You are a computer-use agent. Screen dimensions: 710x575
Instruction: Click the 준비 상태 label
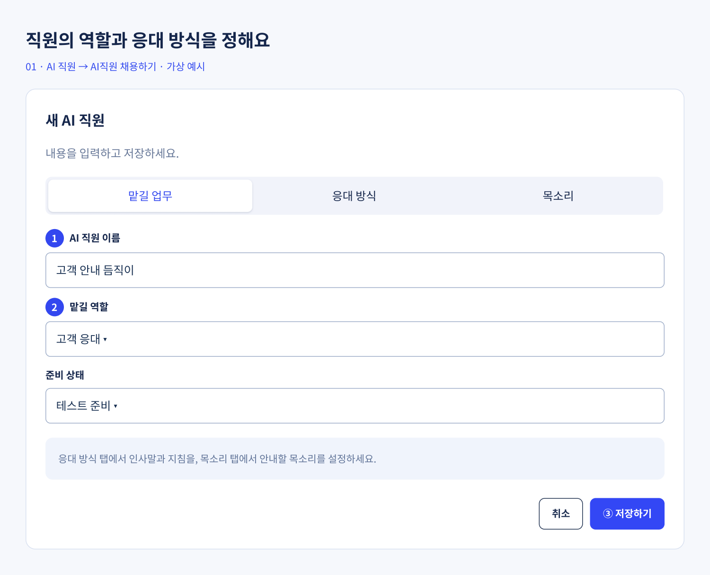tap(65, 375)
